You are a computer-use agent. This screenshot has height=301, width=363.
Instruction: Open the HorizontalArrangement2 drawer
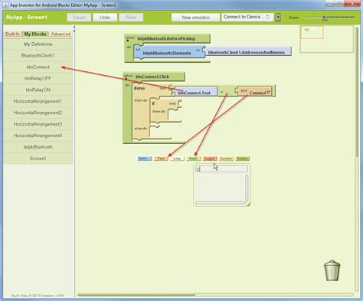pyautogui.click(x=38, y=113)
